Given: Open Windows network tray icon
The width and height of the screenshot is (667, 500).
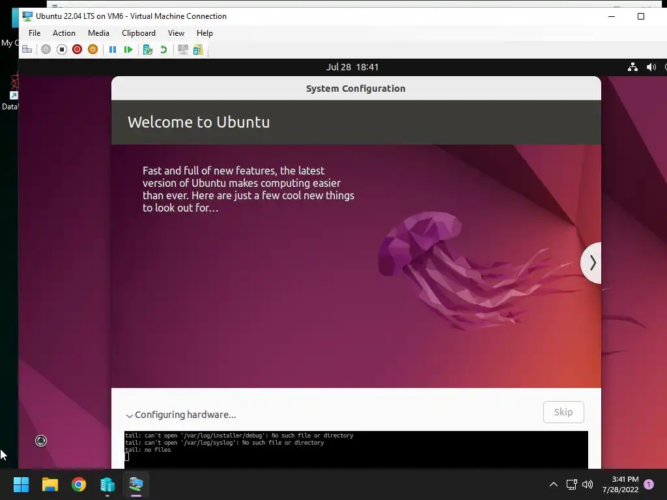Looking at the screenshot, I should pyautogui.click(x=571, y=484).
